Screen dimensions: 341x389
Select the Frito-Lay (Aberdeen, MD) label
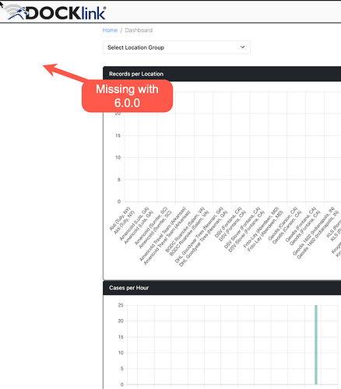(263, 229)
